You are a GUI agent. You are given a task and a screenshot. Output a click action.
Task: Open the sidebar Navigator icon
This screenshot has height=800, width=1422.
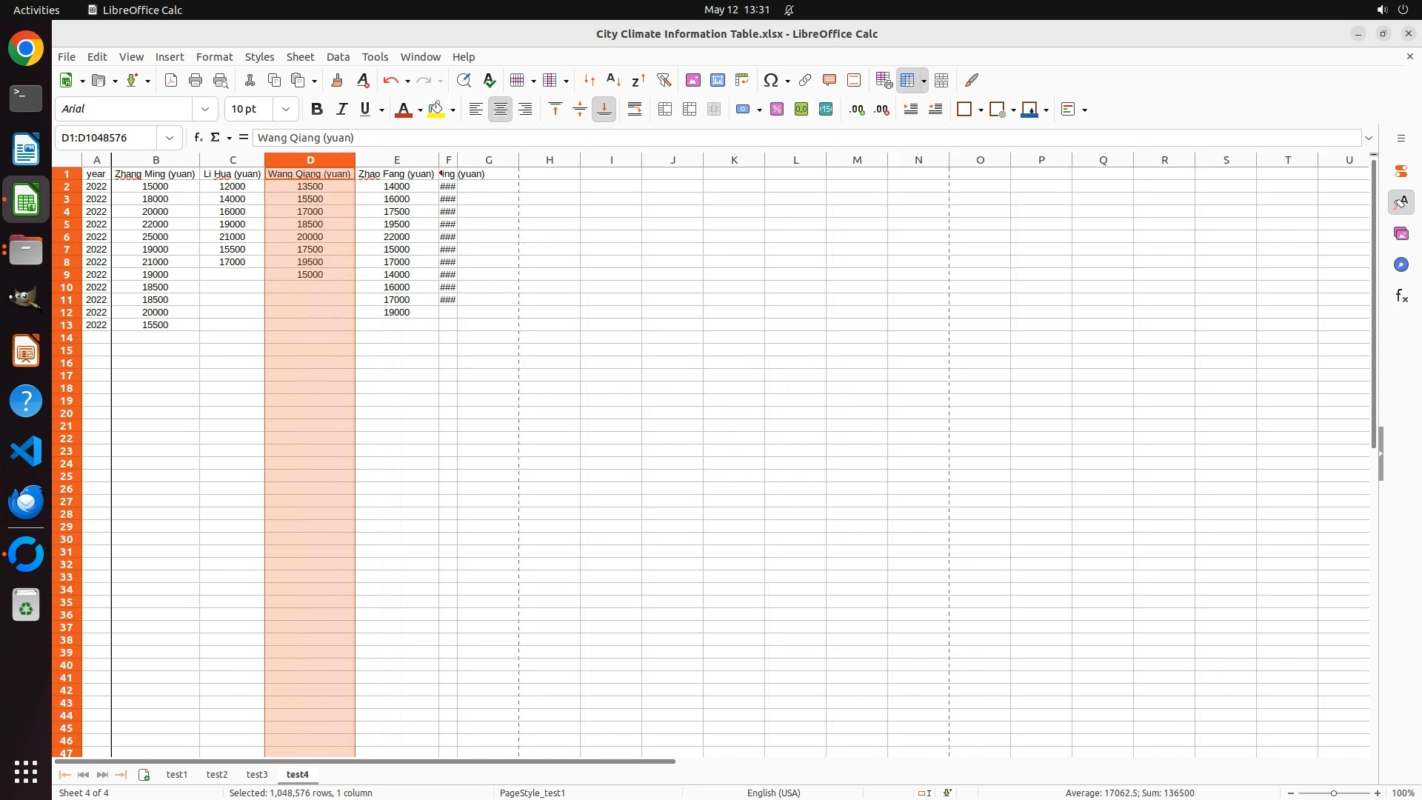[1401, 265]
